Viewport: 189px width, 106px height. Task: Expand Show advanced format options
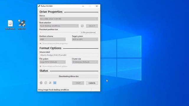(x=53, y=66)
